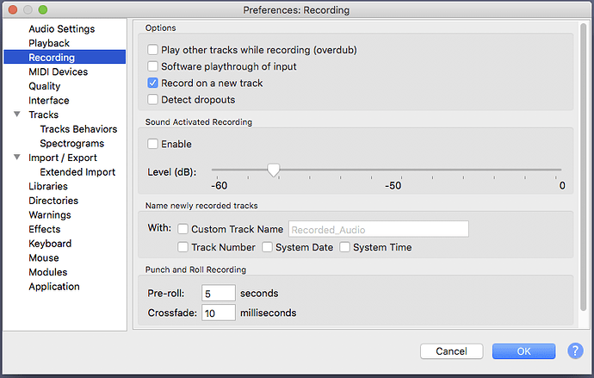Click Cancel to discard changes
Viewport: 594px width, 378px height.
tap(451, 351)
